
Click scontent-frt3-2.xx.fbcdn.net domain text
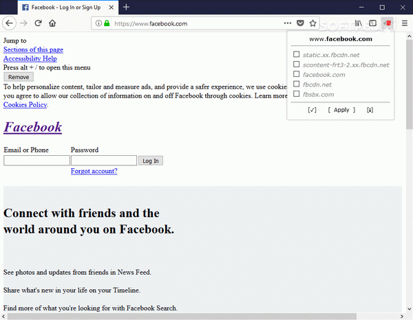[346, 65]
